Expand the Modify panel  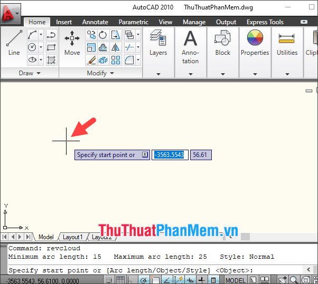(x=100, y=73)
